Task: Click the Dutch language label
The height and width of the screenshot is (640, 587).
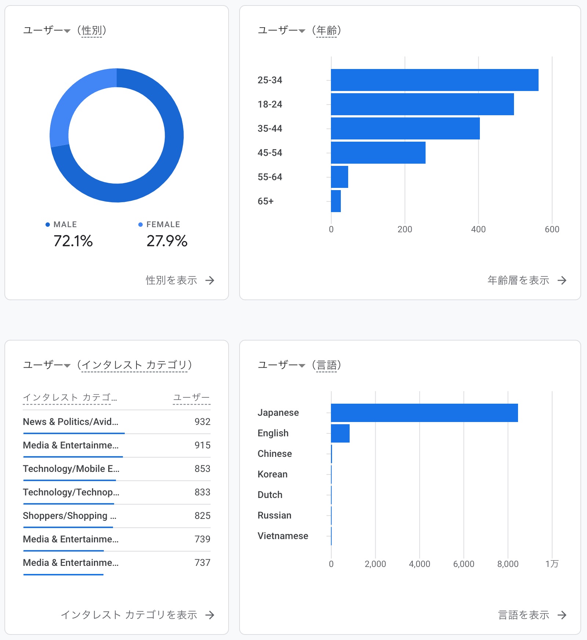Action: (x=270, y=495)
